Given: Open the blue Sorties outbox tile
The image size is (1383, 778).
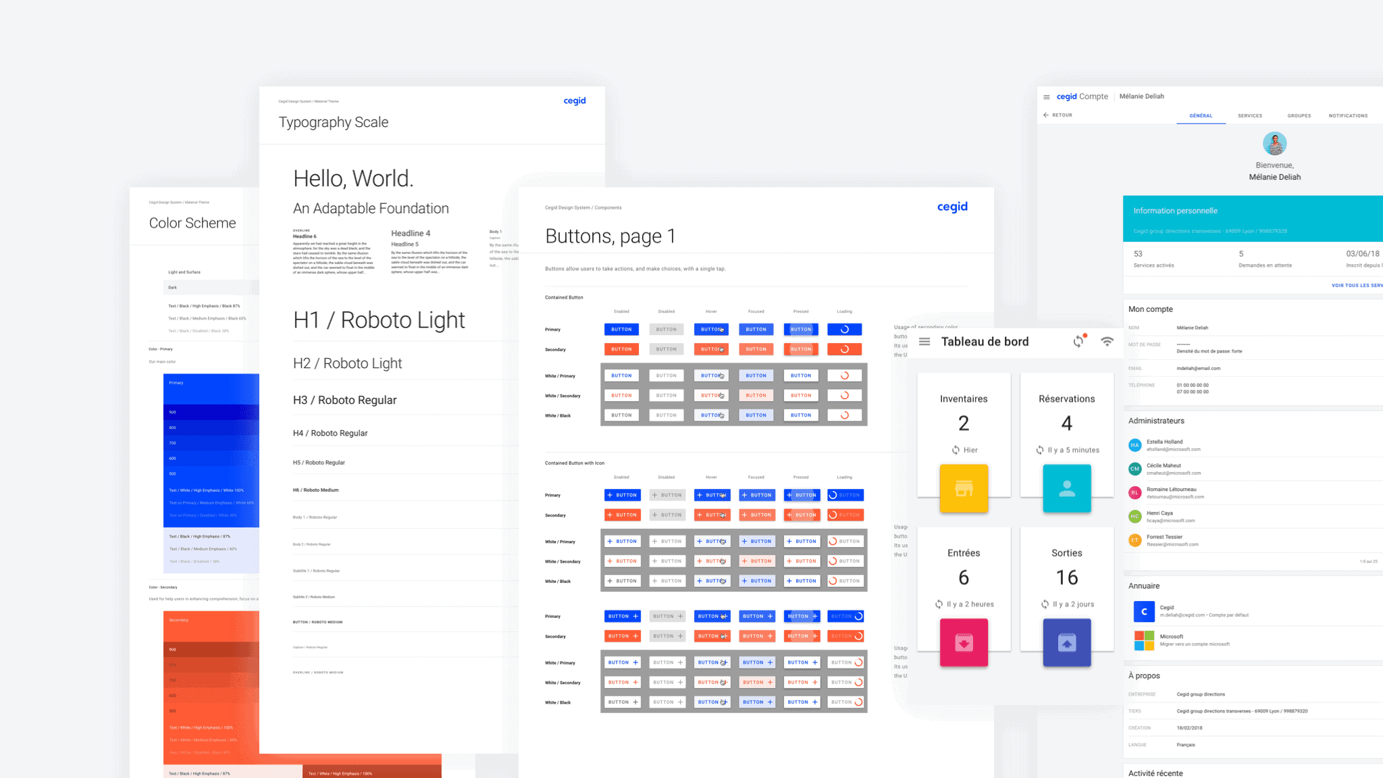Looking at the screenshot, I should [1066, 643].
